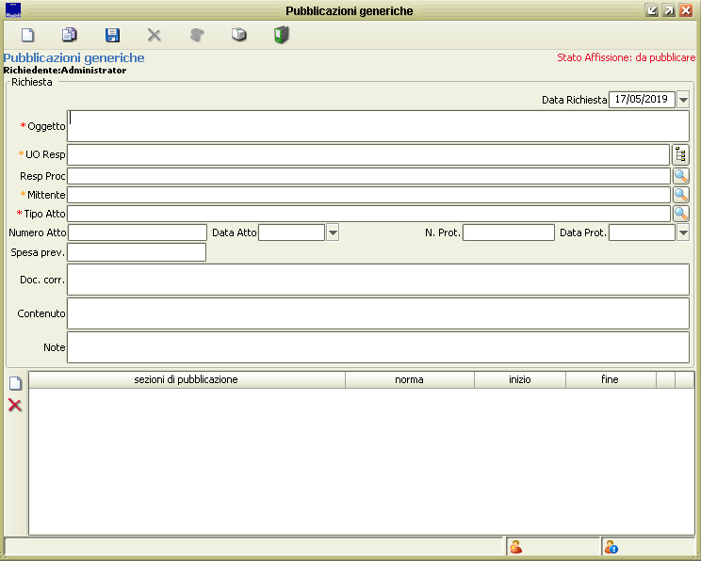This screenshot has height=561, width=701.
Task: Click the orange user status bar icon
Action: click(516, 547)
